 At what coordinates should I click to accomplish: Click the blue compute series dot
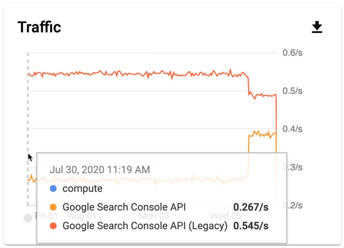[x=53, y=189]
